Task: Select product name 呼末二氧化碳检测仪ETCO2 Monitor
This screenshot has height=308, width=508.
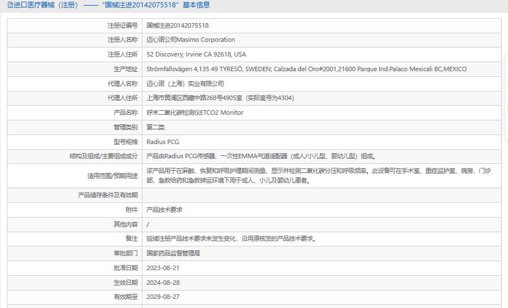Action: point(195,112)
